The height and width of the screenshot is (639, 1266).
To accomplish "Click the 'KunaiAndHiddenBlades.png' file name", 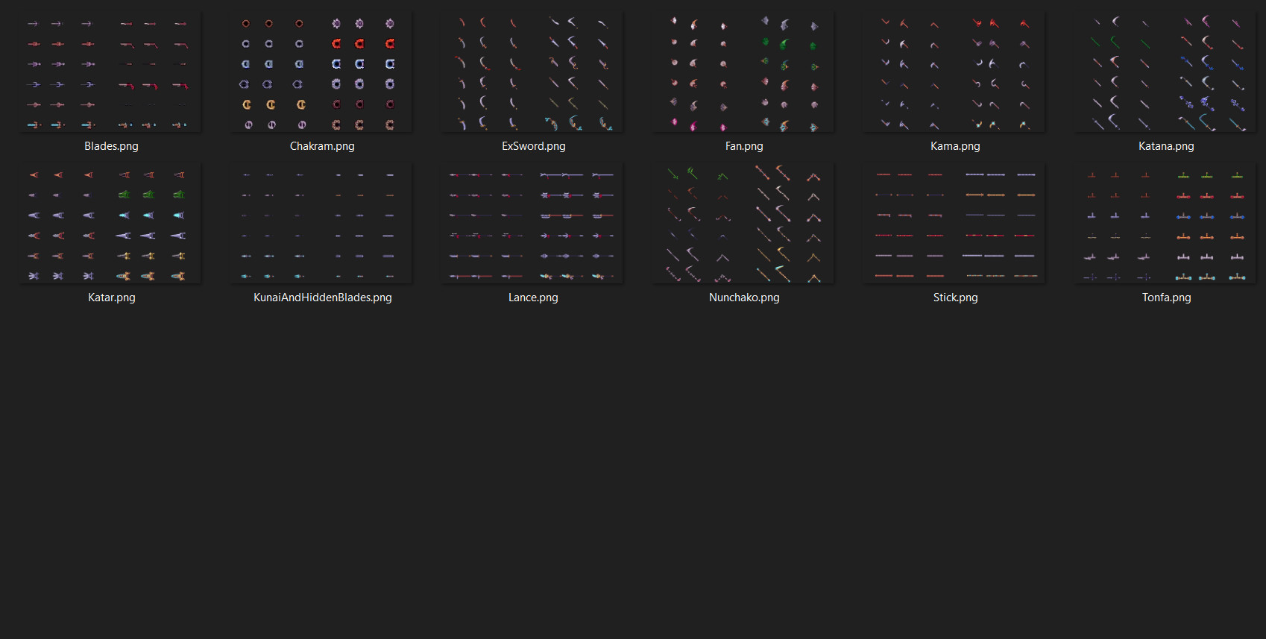I will pyautogui.click(x=322, y=298).
